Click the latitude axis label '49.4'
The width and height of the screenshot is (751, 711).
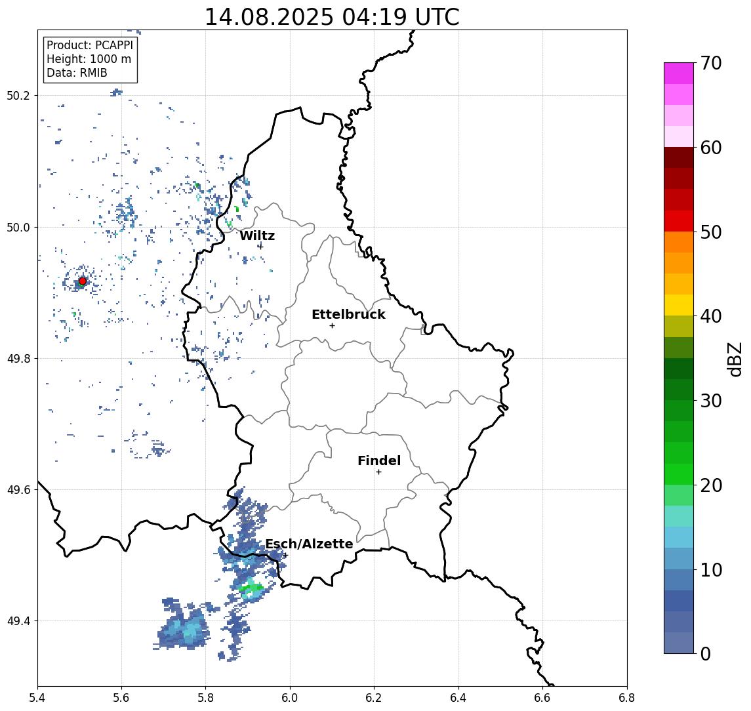(x=18, y=621)
